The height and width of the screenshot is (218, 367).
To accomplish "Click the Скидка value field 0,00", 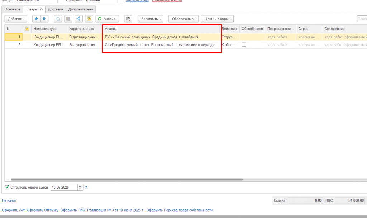I will (305, 200).
